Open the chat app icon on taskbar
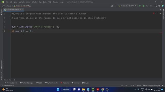 click(x=79, y=89)
